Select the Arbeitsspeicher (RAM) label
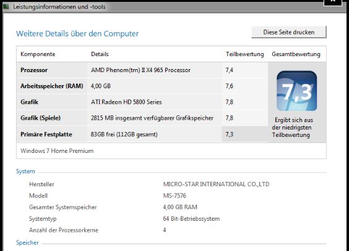 coord(52,86)
